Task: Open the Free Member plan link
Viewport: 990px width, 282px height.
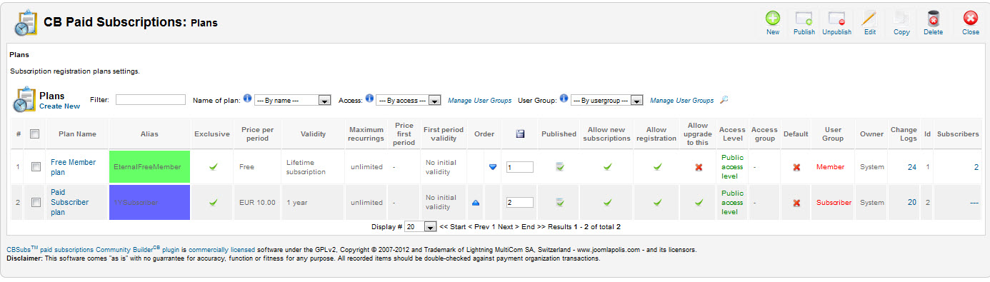Action: (73, 167)
